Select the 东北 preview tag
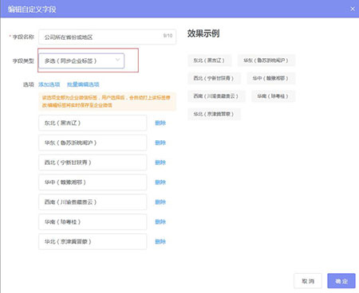359x293 pixels. [x=209, y=61]
